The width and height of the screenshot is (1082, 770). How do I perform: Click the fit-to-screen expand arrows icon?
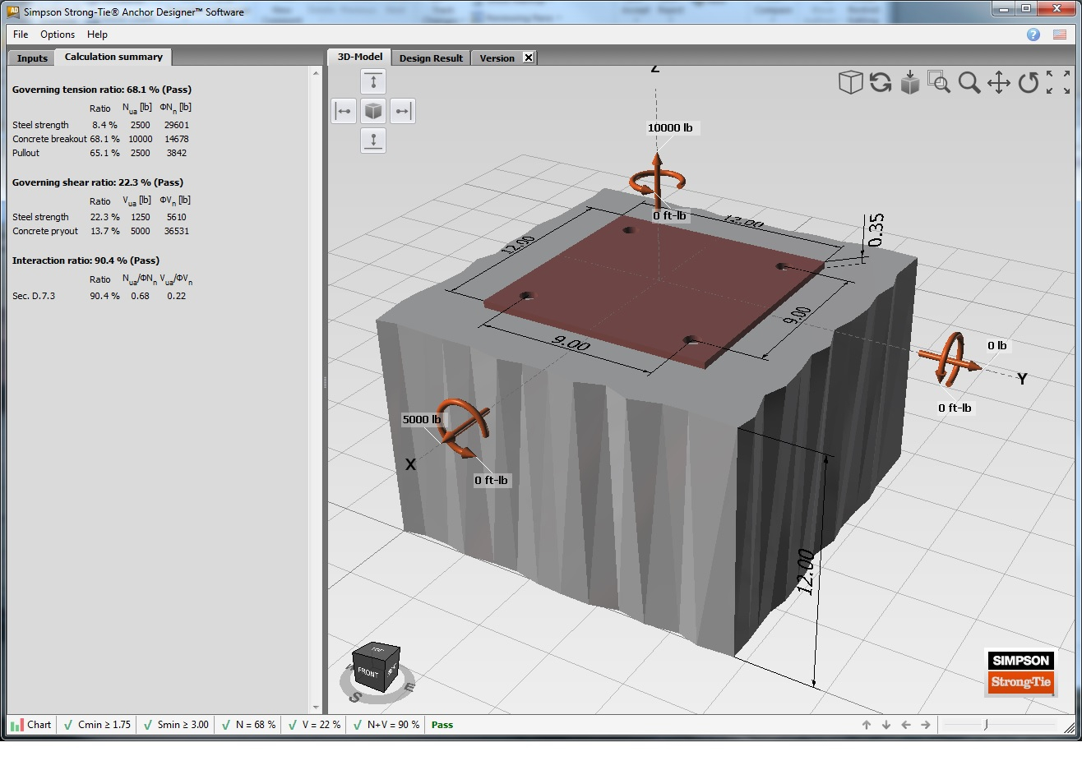[1058, 82]
